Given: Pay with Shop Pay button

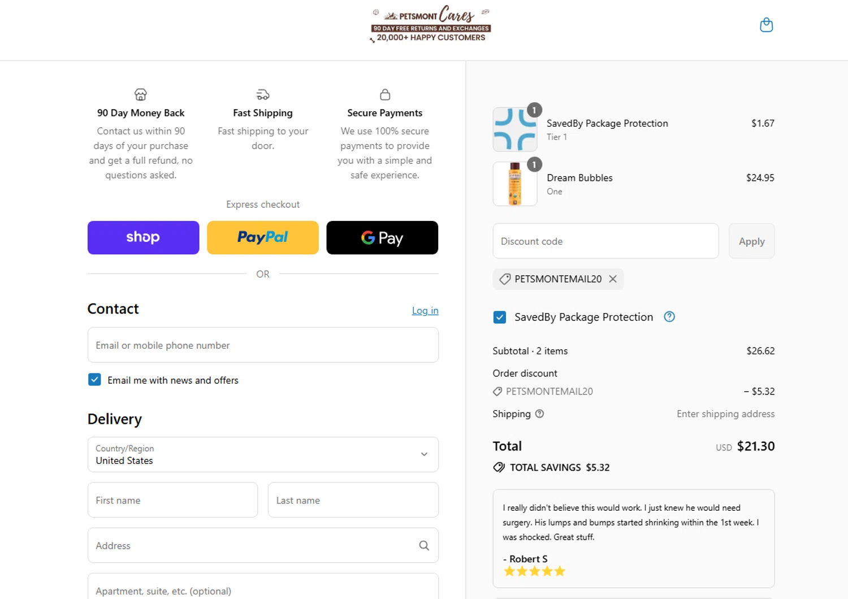Looking at the screenshot, I should pyautogui.click(x=144, y=237).
